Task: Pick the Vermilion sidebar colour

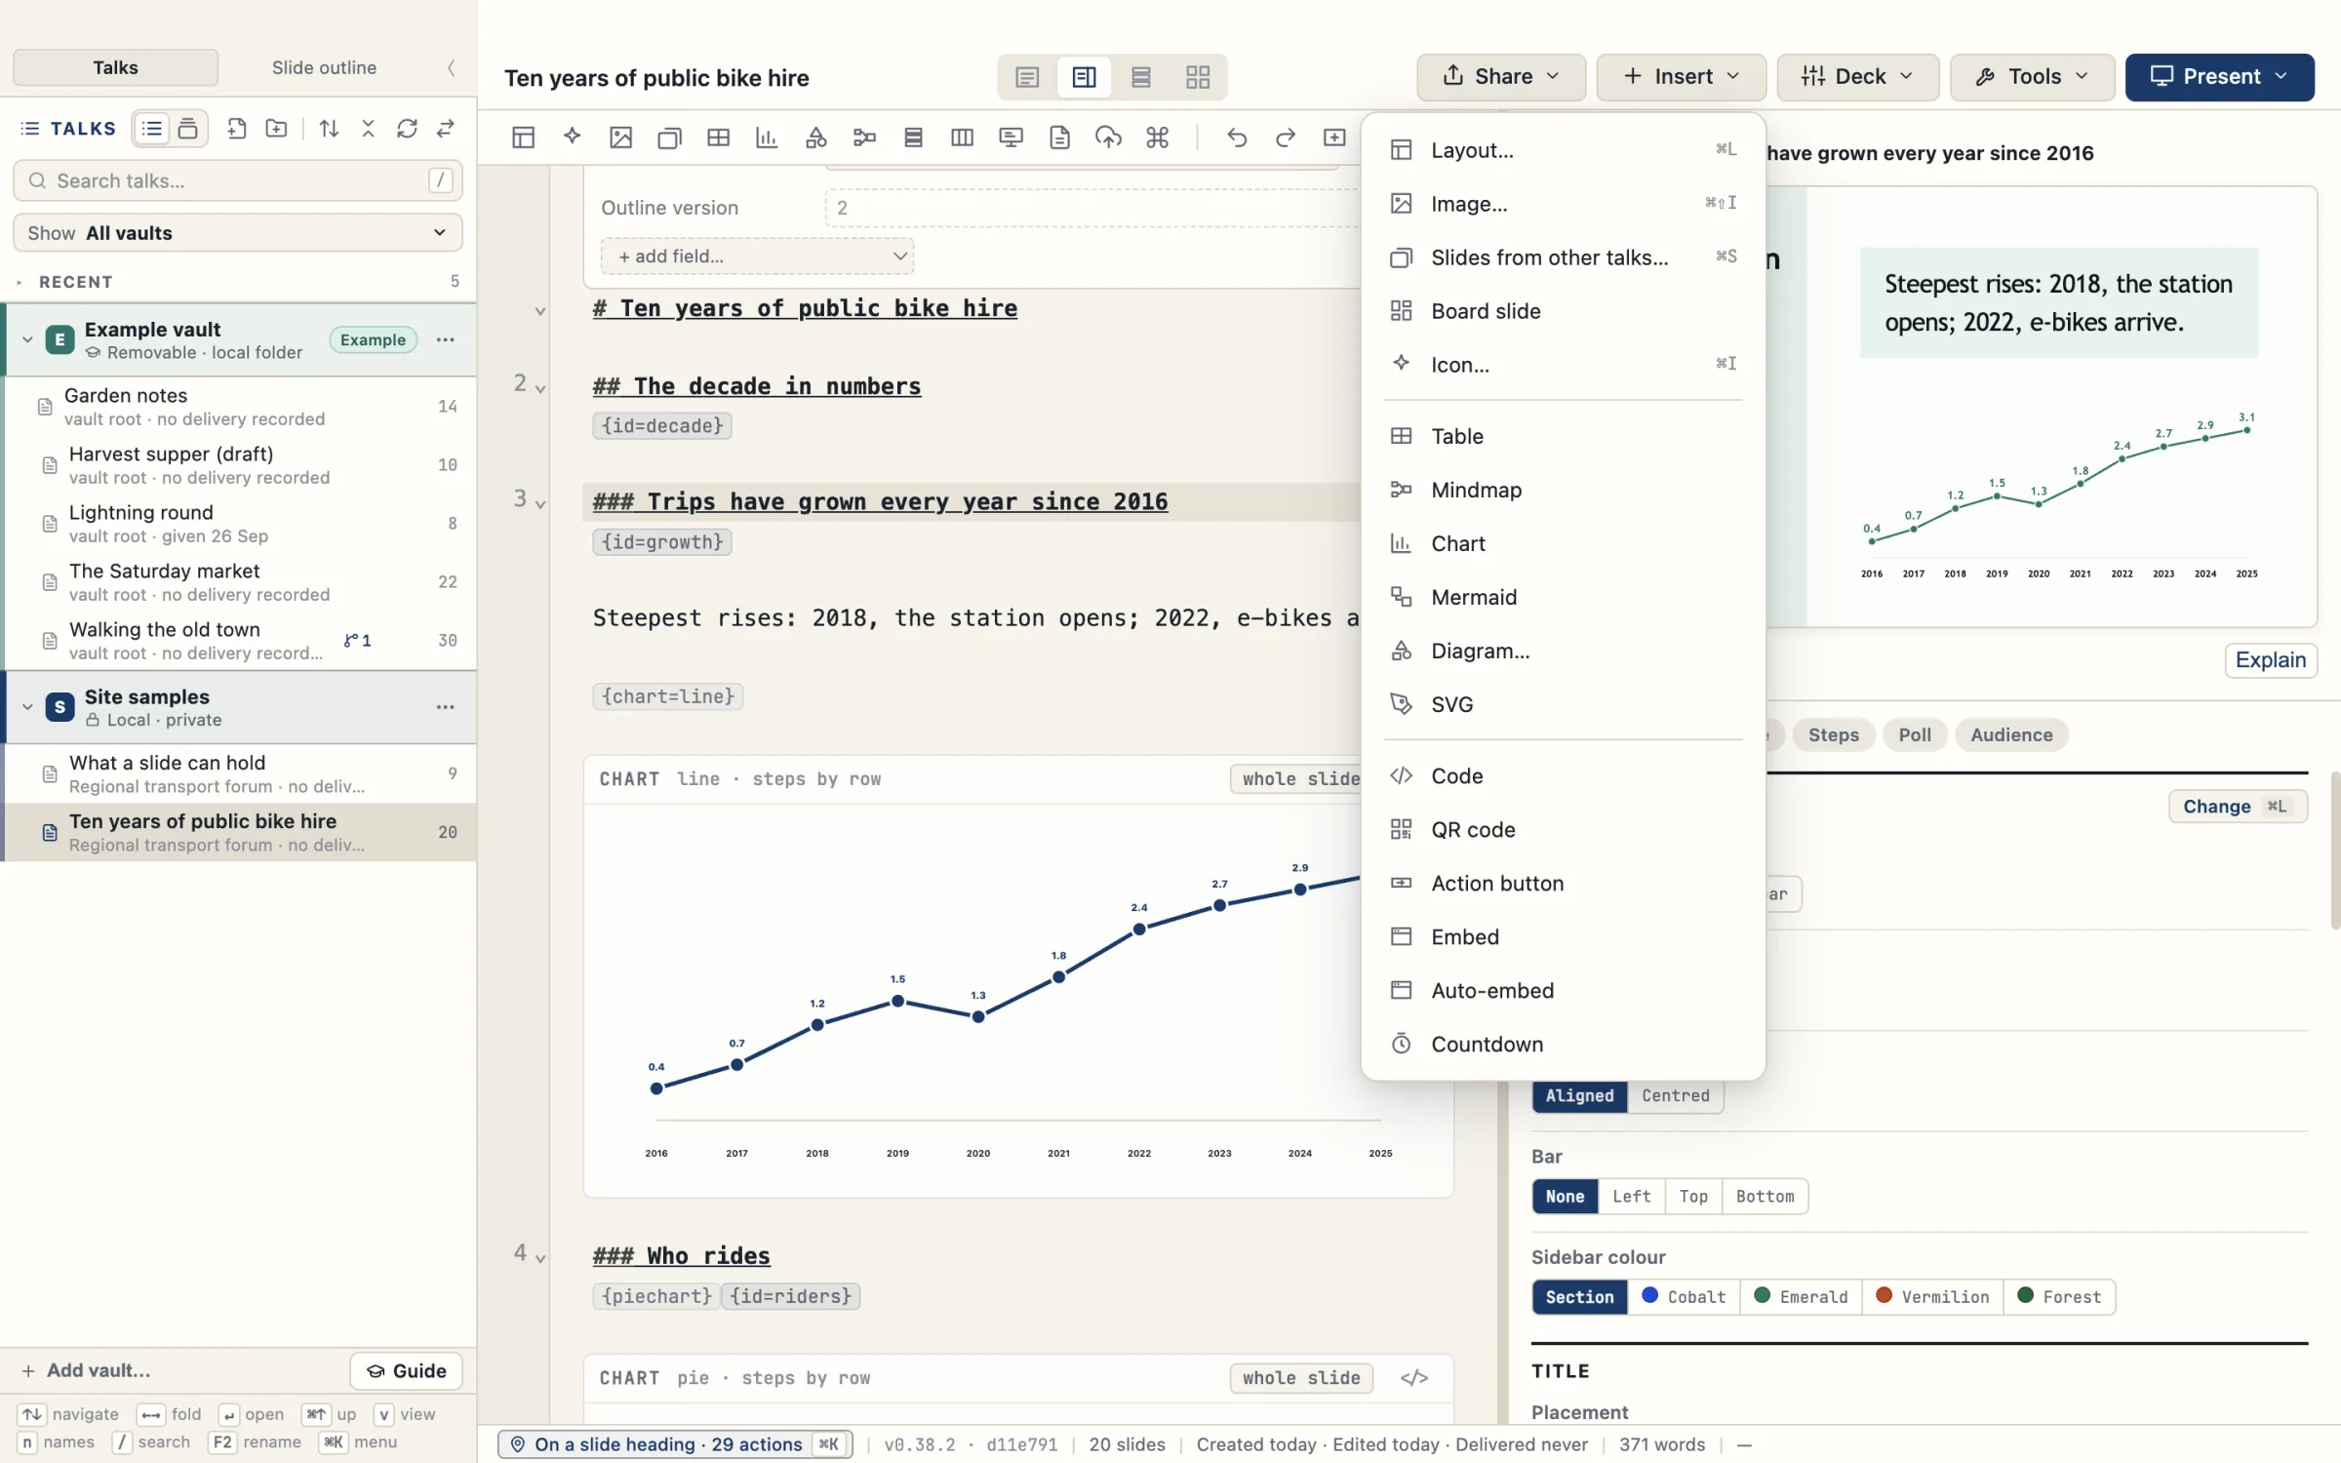Action: [x=1931, y=1296]
